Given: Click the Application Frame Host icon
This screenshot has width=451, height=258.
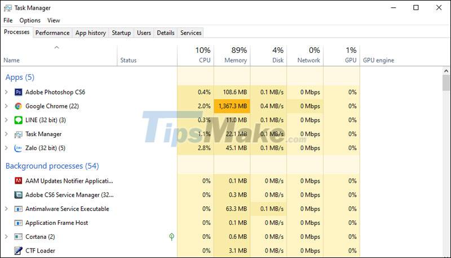Looking at the screenshot, I should [x=19, y=223].
